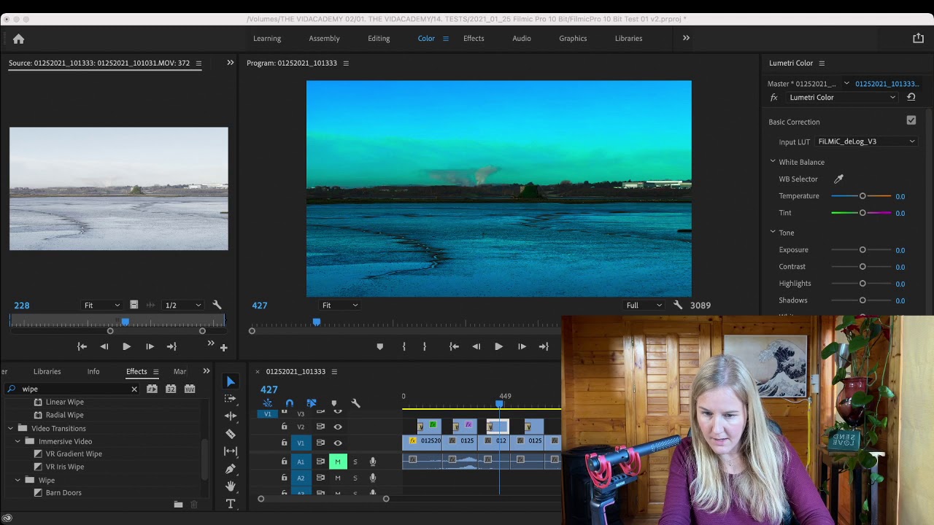The height and width of the screenshot is (525, 934).
Task: Step forward one frame in Program monitor
Action: click(x=522, y=346)
